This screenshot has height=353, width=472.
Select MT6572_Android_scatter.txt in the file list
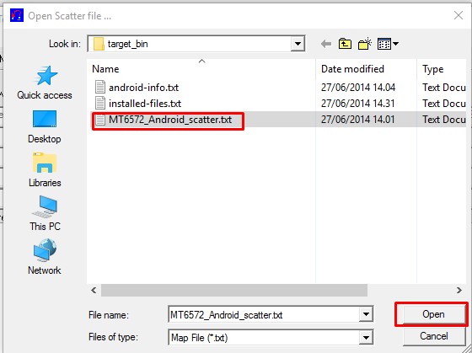(170, 120)
